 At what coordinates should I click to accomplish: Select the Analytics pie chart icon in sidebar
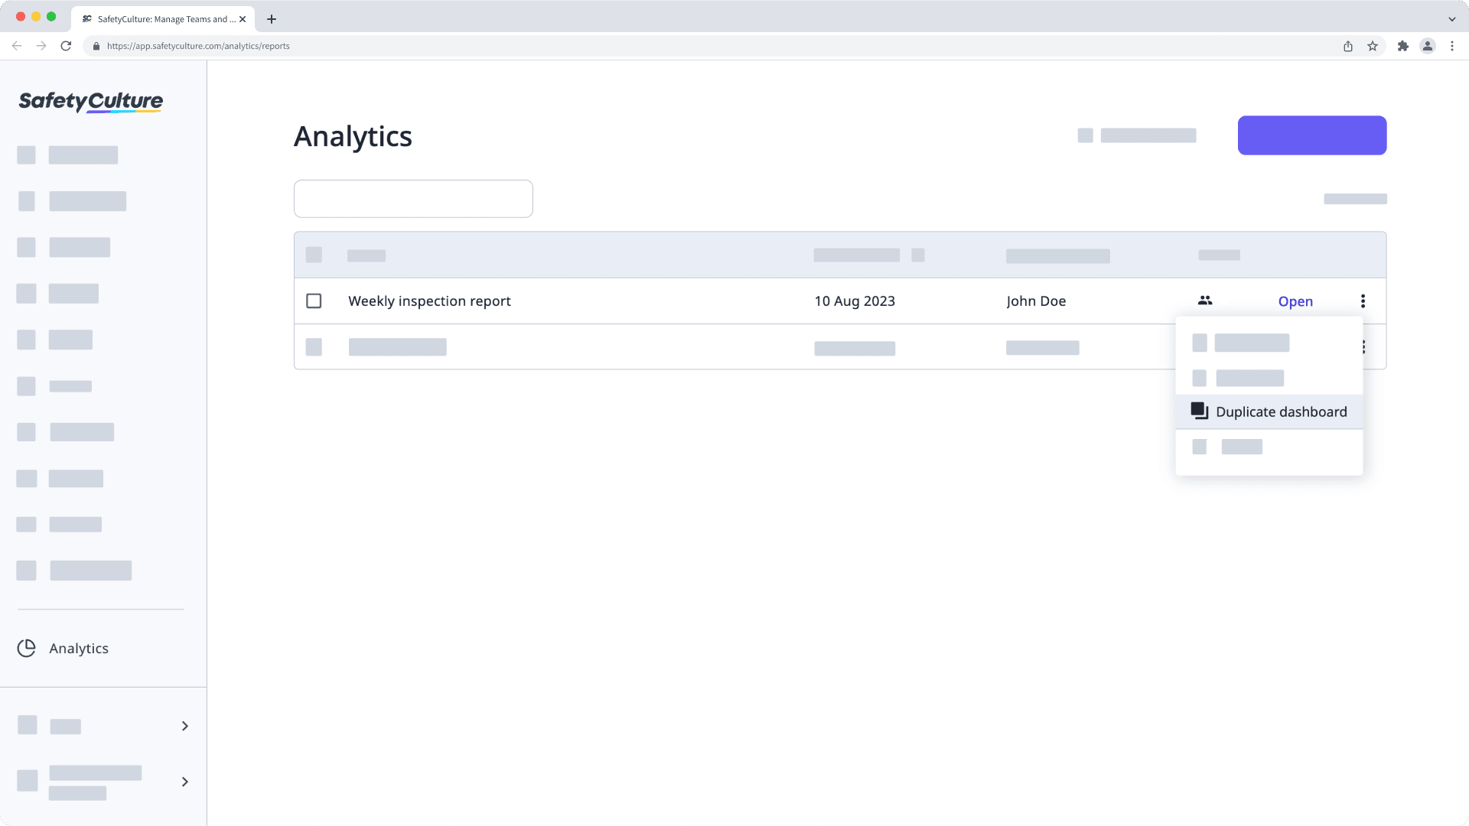pyautogui.click(x=27, y=648)
